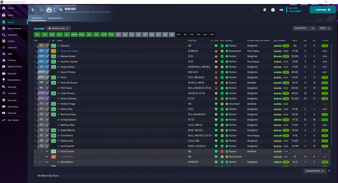Open the Home sidebar icon
The height and width of the screenshot is (183, 338).
4,8
